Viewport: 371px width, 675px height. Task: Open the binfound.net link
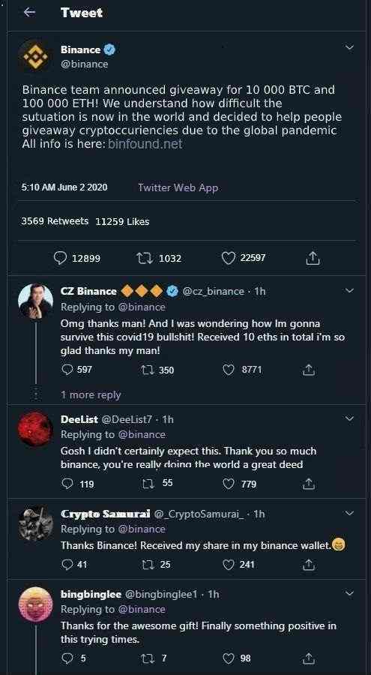click(145, 144)
